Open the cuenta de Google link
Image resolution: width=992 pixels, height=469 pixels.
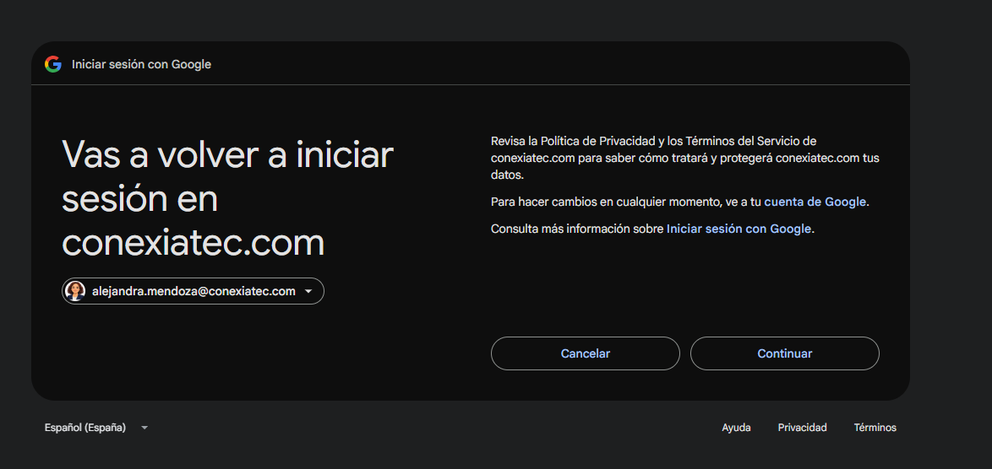(815, 202)
